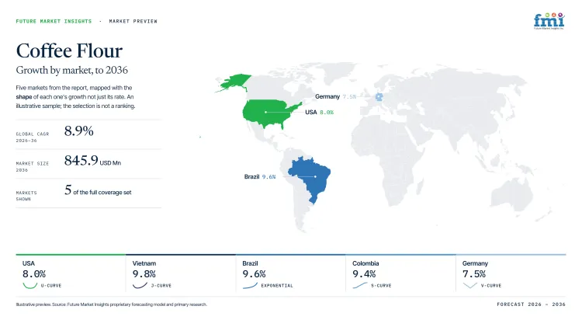
Task: Open the Colombia 9.4% card
Action: [x=400, y=276]
